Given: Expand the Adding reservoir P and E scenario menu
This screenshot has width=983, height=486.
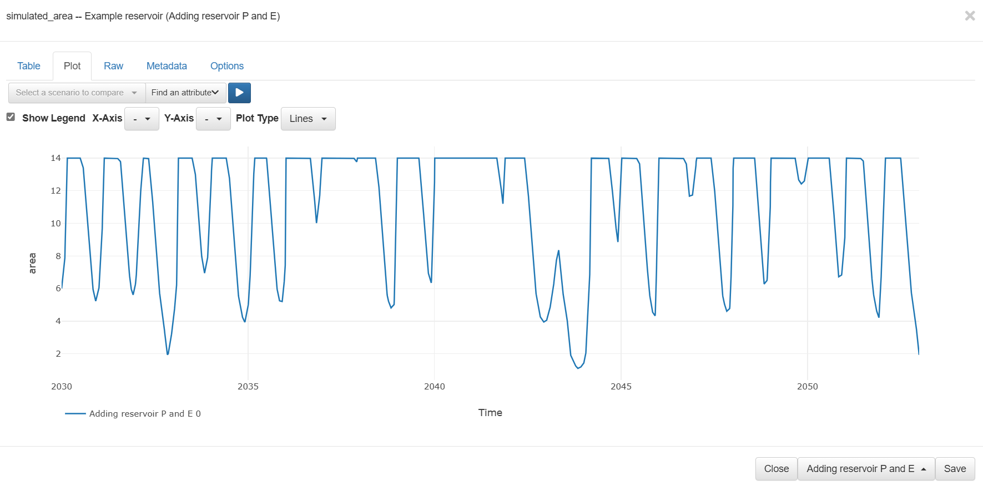Looking at the screenshot, I should pos(866,469).
